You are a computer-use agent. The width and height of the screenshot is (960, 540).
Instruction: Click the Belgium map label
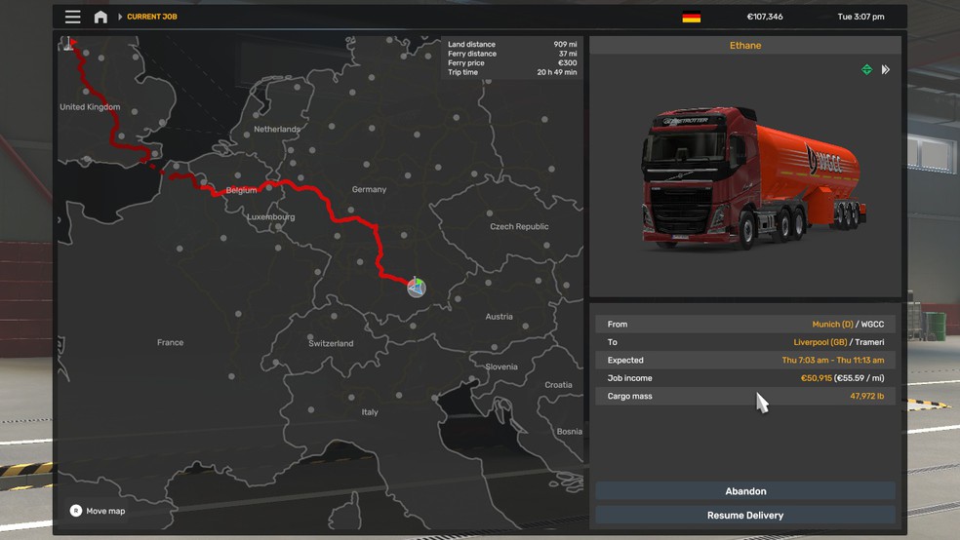click(241, 190)
